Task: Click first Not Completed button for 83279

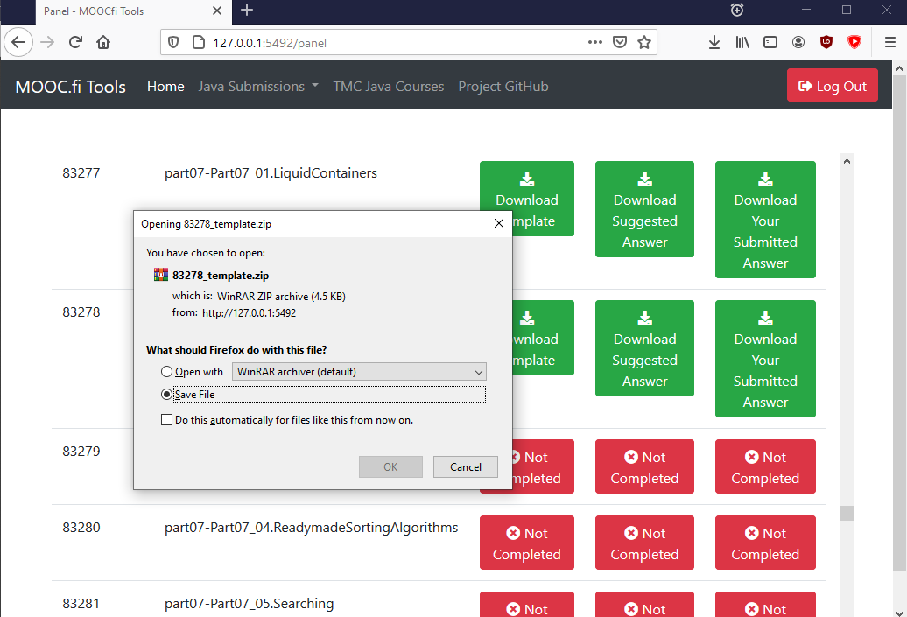Action: tap(543, 466)
